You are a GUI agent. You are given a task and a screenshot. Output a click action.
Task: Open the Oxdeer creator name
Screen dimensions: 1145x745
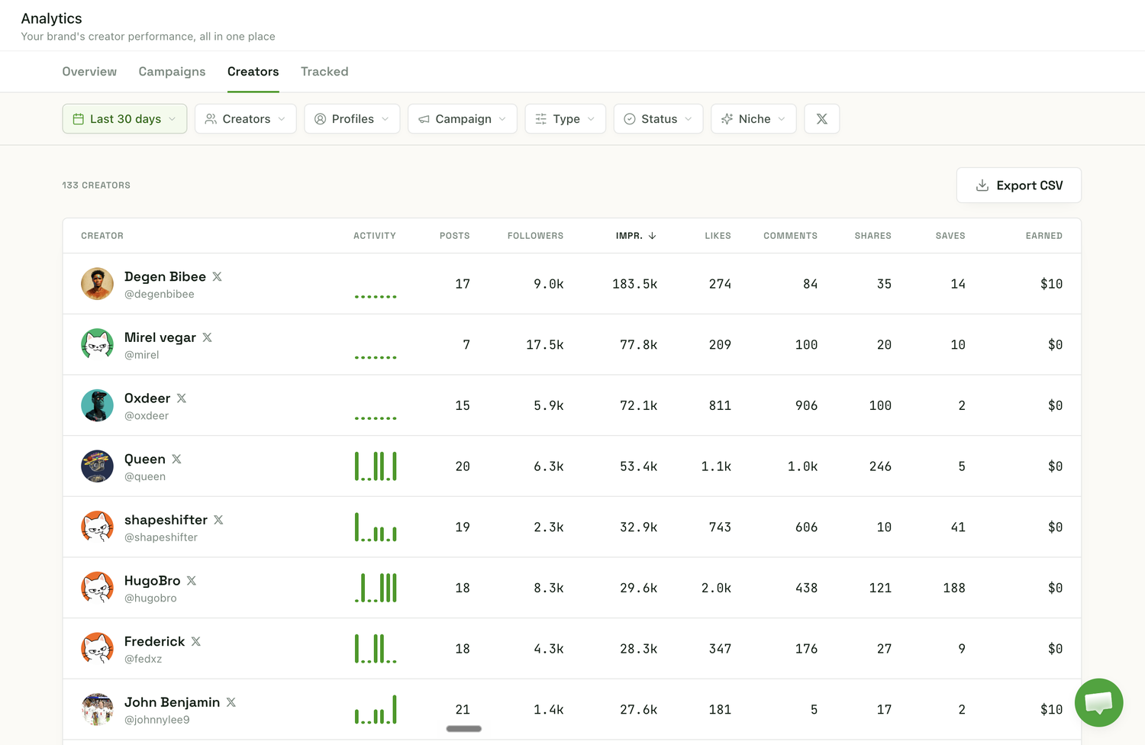147,398
